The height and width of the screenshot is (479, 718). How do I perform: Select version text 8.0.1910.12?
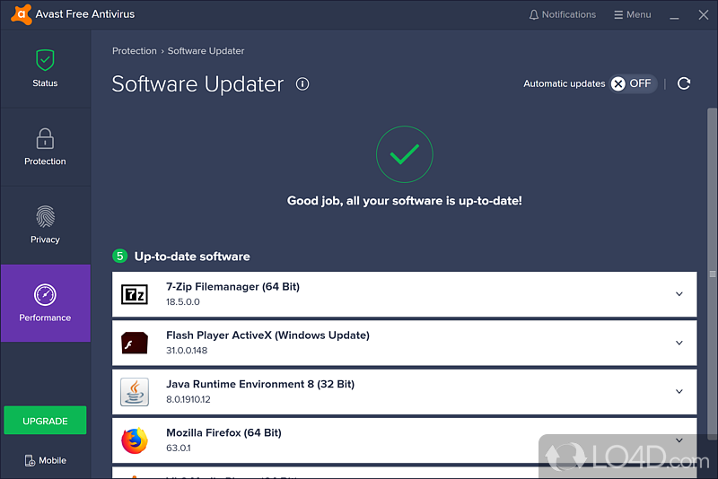pyautogui.click(x=188, y=399)
